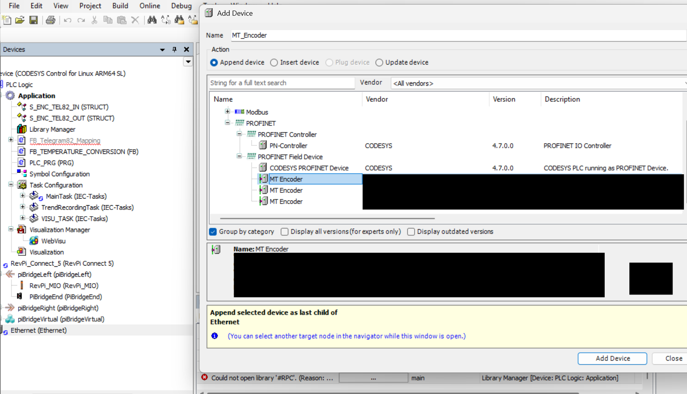Collapse the PROFINET Field Device node
This screenshot has height=394, width=687.
point(239,156)
